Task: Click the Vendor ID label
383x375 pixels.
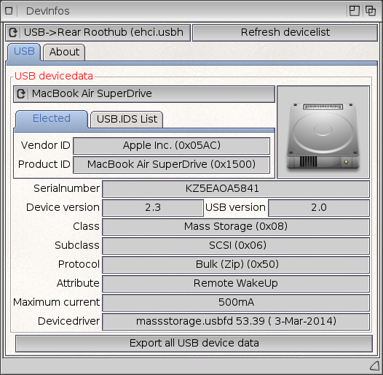Action: click(46, 145)
